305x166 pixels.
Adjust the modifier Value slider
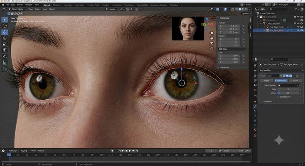pos(288,93)
